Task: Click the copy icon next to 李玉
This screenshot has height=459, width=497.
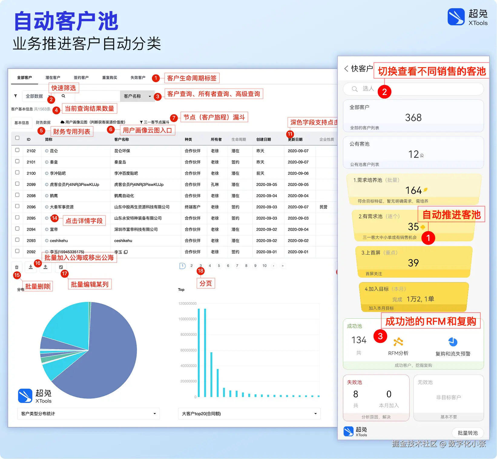Action: 126,252
